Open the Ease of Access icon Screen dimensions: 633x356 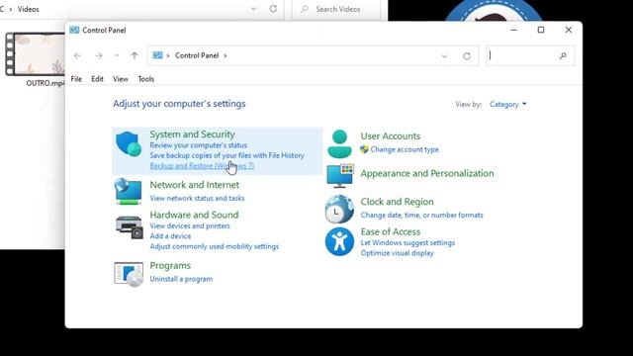pos(339,241)
